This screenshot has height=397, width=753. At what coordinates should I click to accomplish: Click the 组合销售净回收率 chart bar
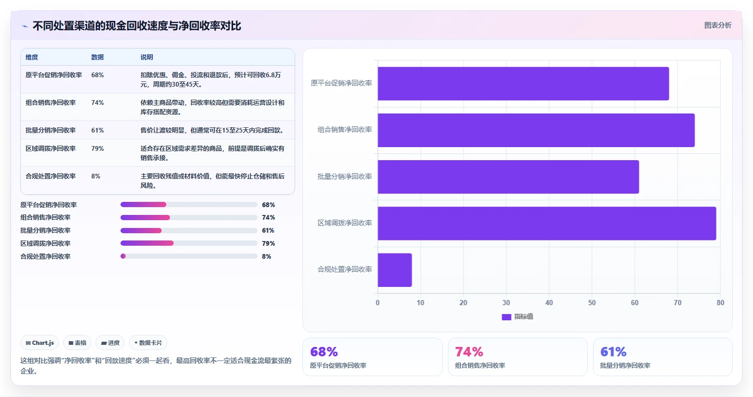coord(536,130)
